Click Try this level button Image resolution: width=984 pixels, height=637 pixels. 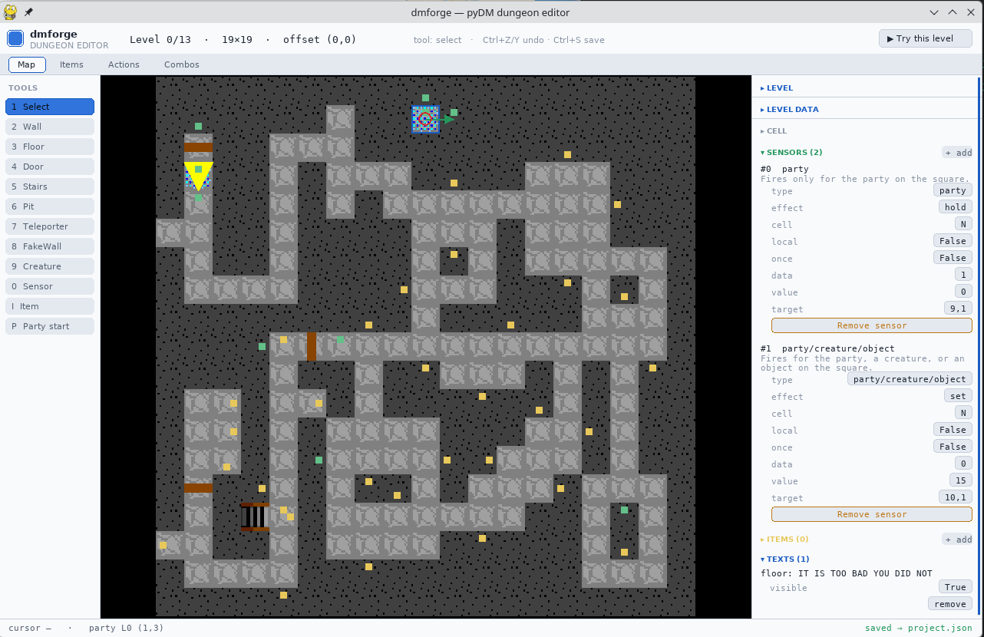926,38
